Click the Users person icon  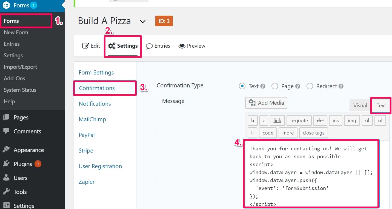tap(6, 178)
